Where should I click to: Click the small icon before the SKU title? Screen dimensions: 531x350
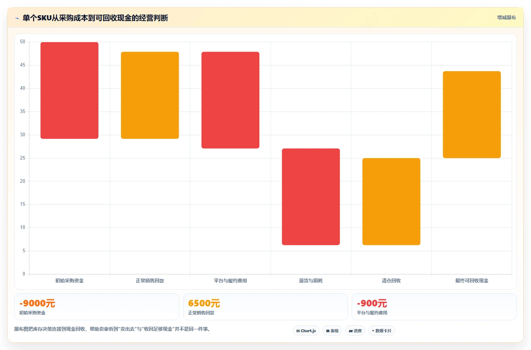pos(17,18)
